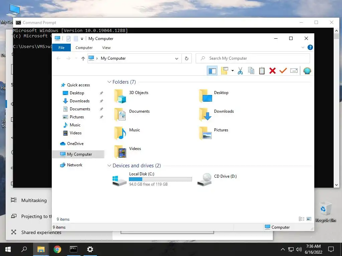The width and height of the screenshot is (342, 256).
Task: Select Downloads under Quick access
Action: (79, 101)
